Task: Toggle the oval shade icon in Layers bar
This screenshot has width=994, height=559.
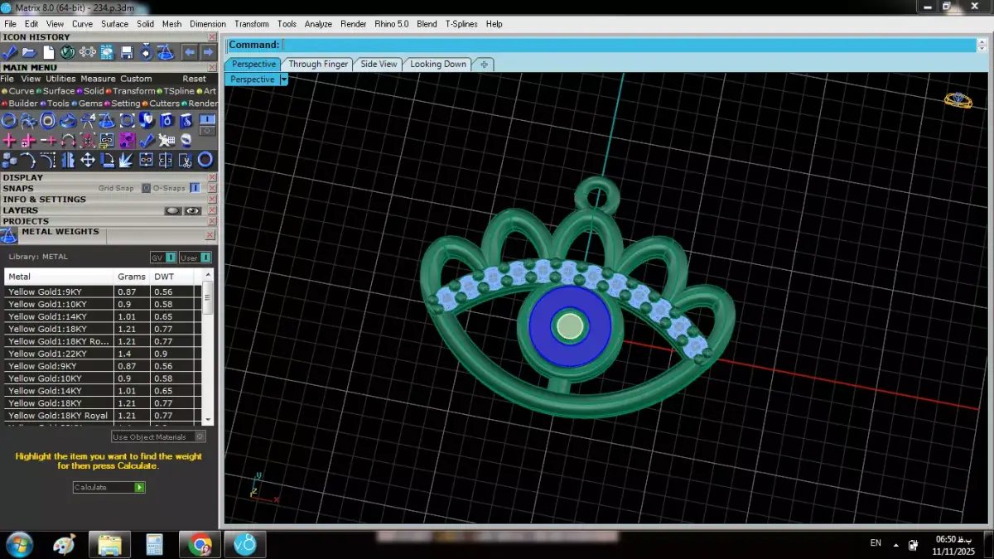Action: [x=172, y=210]
